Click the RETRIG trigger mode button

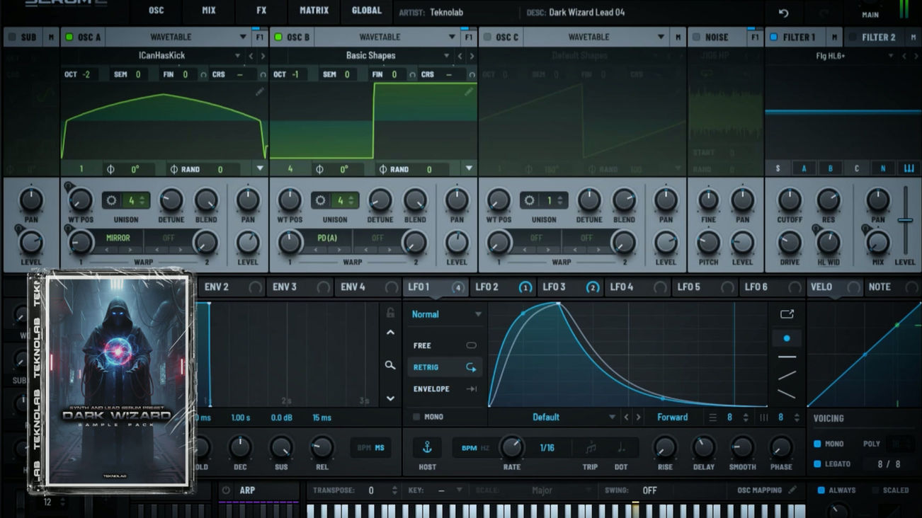tap(445, 367)
